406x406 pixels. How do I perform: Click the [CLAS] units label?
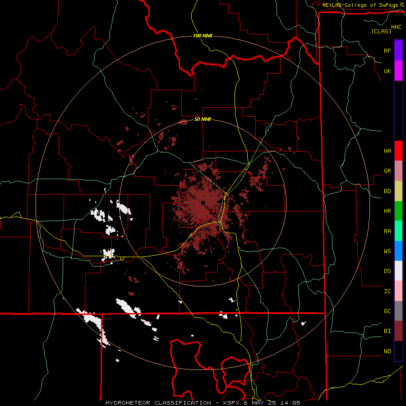pyautogui.click(x=381, y=31)
